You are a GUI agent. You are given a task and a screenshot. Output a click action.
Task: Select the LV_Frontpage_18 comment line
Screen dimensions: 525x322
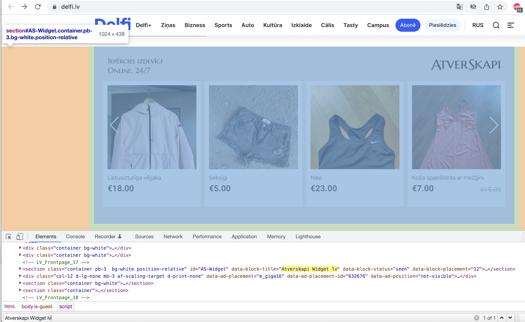pyautogui.click(x=56, y=297)
